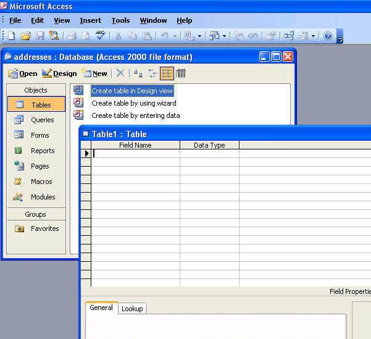
Task: Click the Microsoft Script Editor icon
Action: coord(252,36)
